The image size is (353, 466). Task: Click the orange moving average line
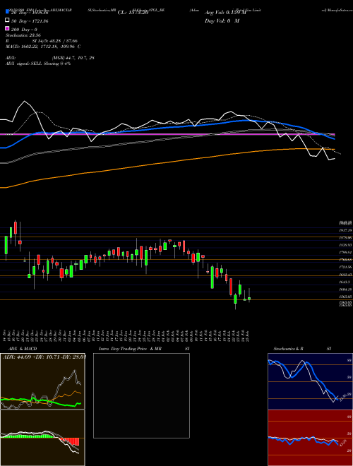coord(167,162)
